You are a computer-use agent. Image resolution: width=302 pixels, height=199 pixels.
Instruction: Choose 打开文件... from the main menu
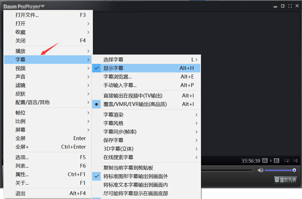click(48, 15)
